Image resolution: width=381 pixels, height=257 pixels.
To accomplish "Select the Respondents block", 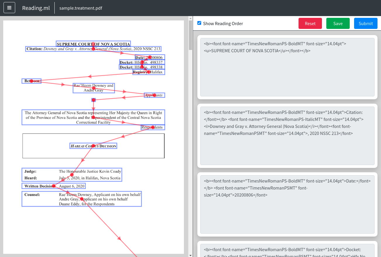I will pyautogui.click(x=153, y=127).
